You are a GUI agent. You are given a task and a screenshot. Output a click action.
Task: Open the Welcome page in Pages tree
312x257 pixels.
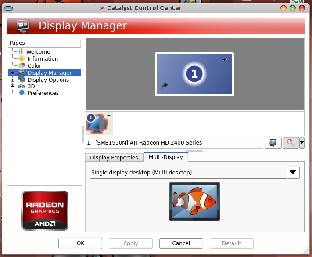38,51
